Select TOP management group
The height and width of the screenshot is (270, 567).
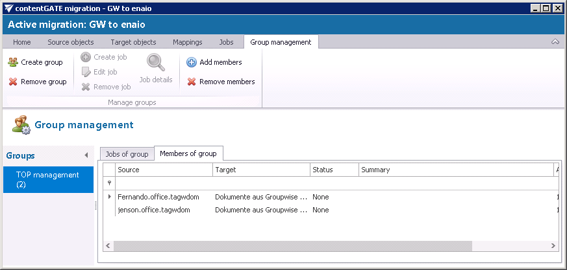(47, 179)
